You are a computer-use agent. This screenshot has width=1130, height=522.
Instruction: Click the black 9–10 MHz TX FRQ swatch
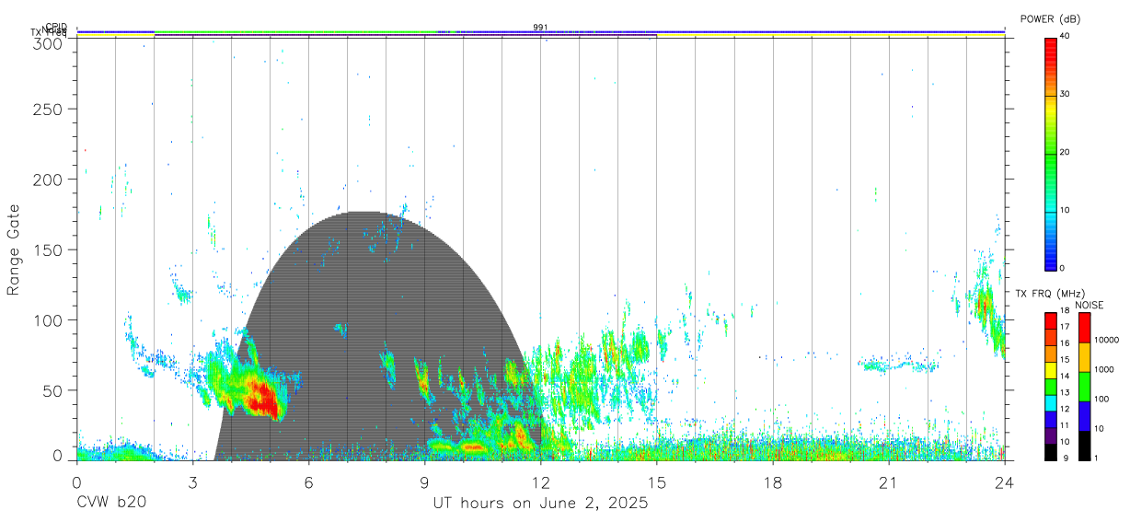click(x=1051, y=451)
